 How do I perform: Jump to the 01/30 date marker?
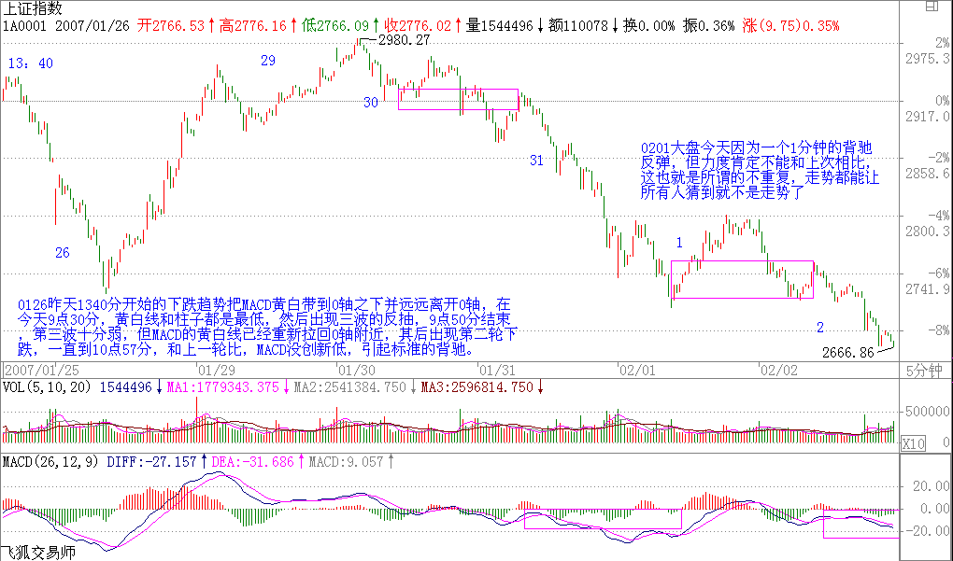pyautogui.click(x=336, y=368)
